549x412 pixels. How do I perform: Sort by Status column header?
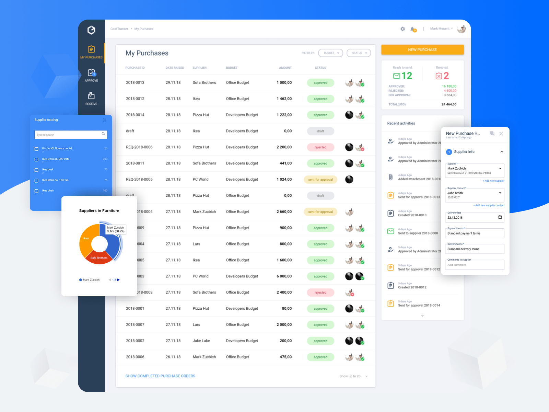[x=320, y=68]
